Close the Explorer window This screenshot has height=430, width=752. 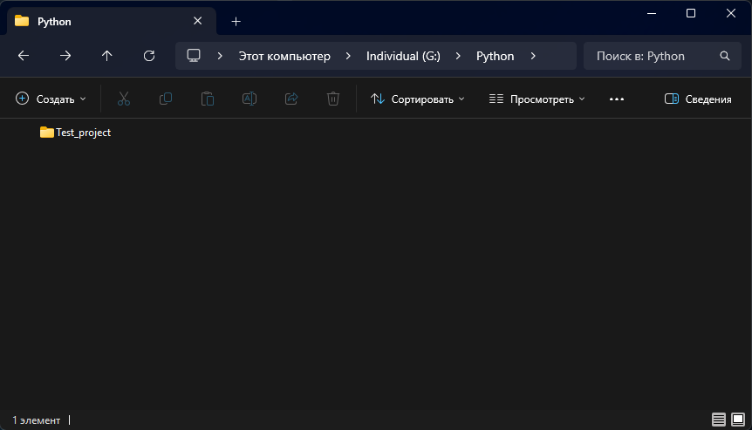click(731, 13)
